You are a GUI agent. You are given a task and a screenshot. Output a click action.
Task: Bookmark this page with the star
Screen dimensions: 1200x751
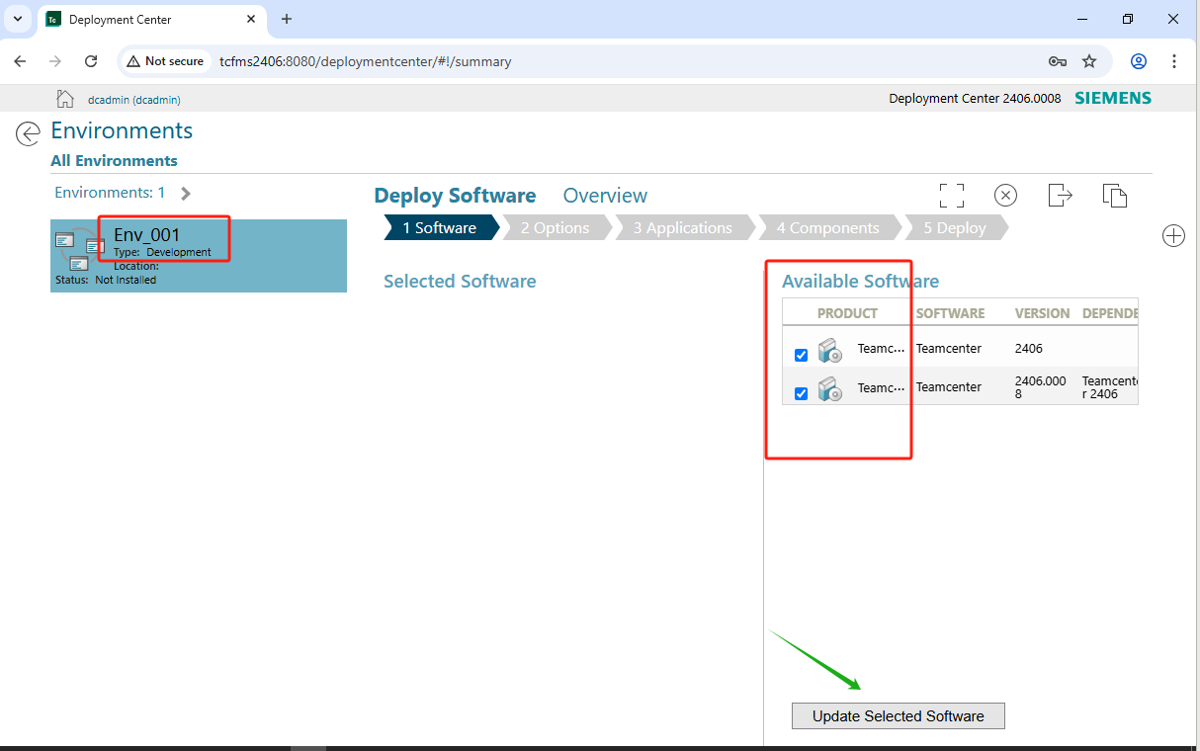(x=1089, y=61)
